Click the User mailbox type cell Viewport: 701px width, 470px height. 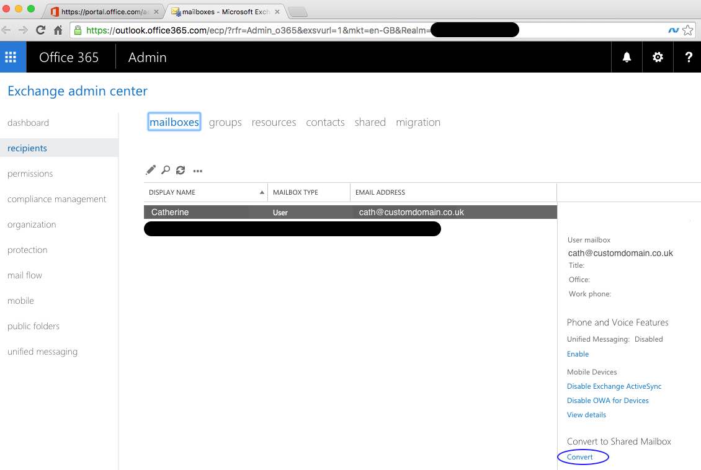coord(280,213)
